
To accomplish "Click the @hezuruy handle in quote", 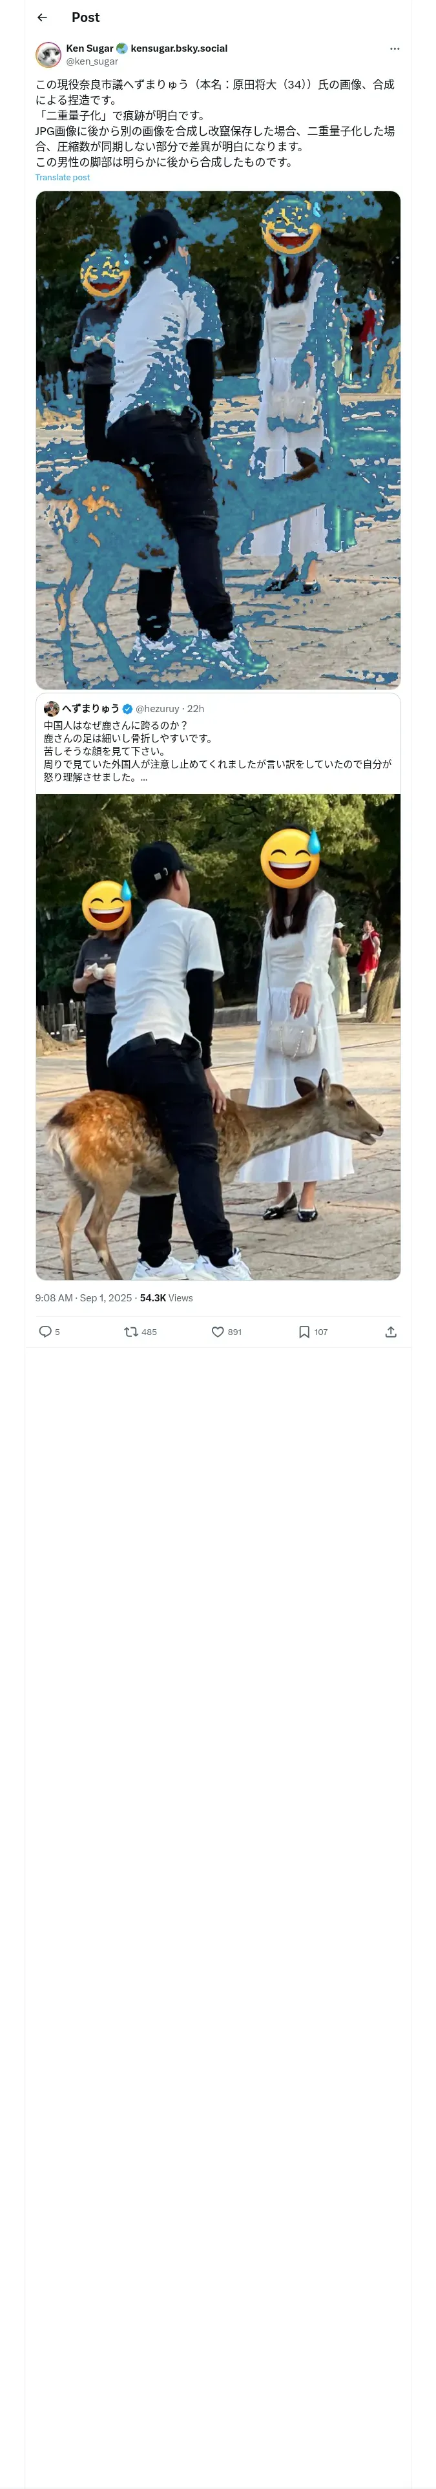I will tap(158, 709).
